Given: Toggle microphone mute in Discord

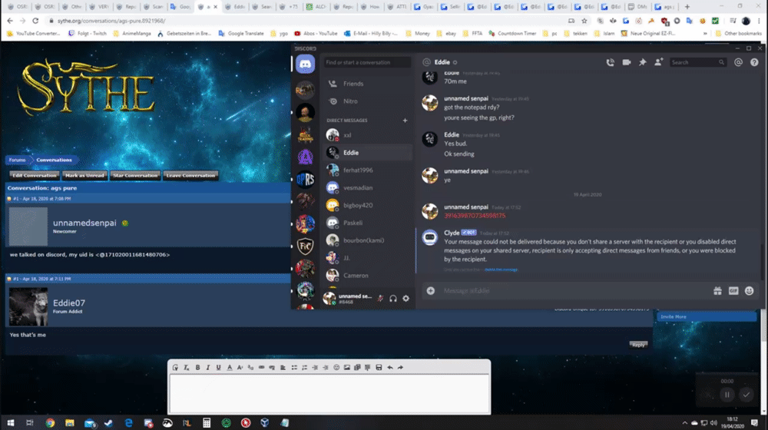Looking at the screenshot, I should [x=380, y=298].
